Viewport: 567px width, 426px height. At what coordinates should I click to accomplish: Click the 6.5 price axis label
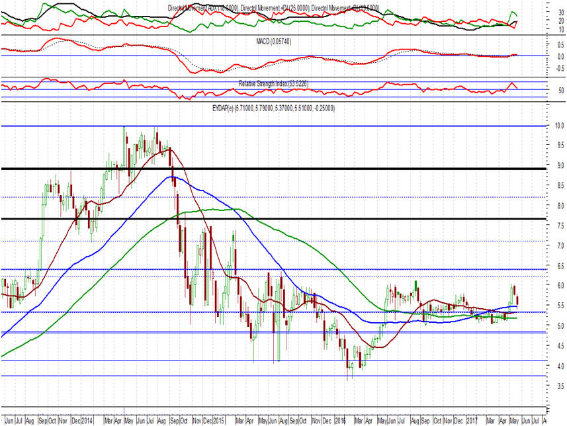(x=561, y=266)
